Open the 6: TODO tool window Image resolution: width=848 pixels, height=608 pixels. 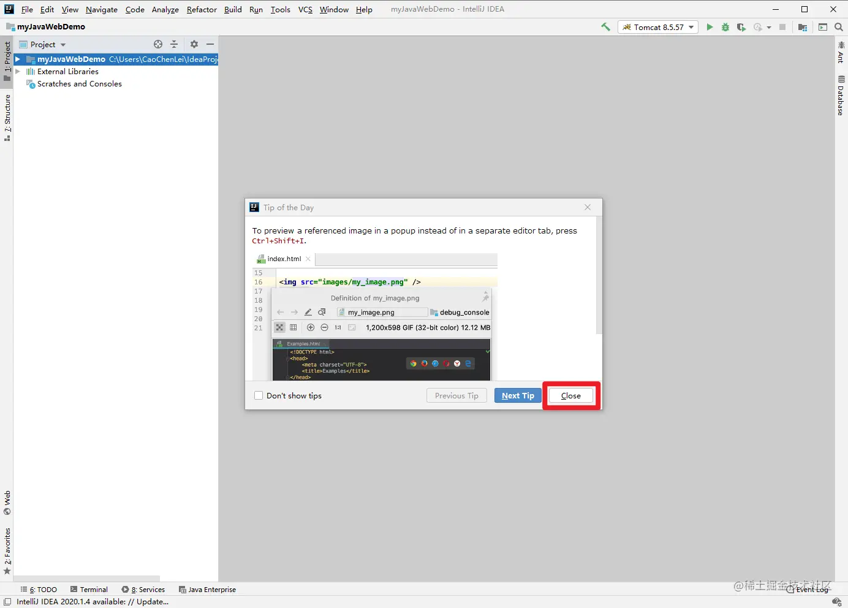click(x=39, y=590)
